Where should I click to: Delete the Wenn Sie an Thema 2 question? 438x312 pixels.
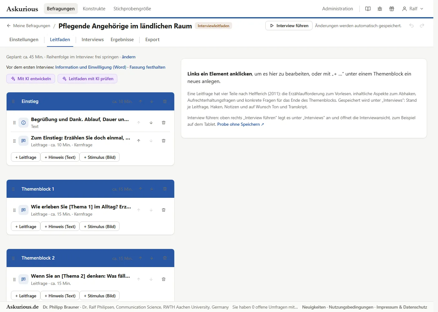coord(164,279)
